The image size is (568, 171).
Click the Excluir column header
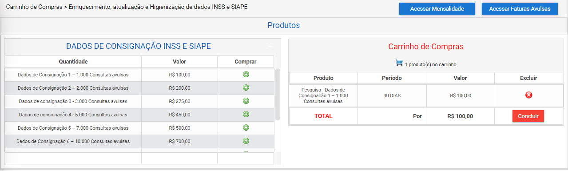[x=528, y=78]
